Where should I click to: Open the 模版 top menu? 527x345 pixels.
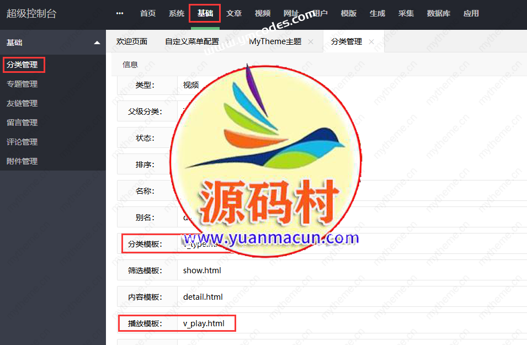point(349,13)
